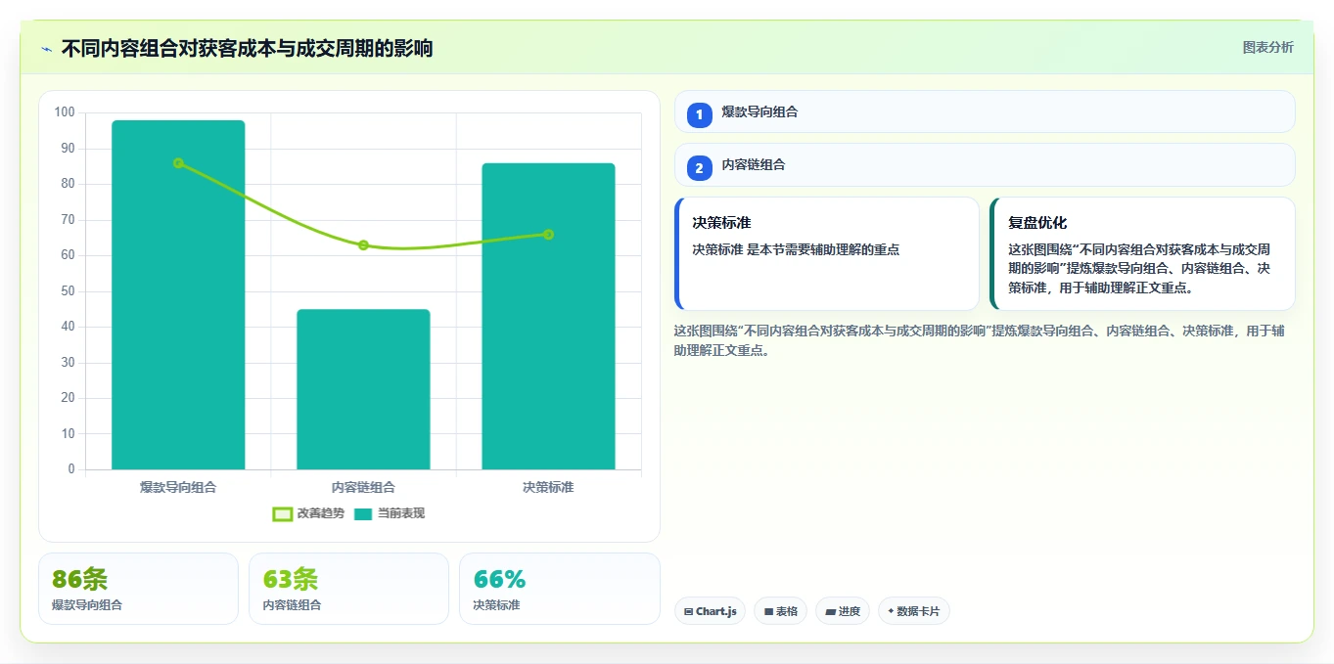The width and height of the screenshot is (1334, 664).
Task: Click the 63条 stat card
Action: tap(348, 589)
